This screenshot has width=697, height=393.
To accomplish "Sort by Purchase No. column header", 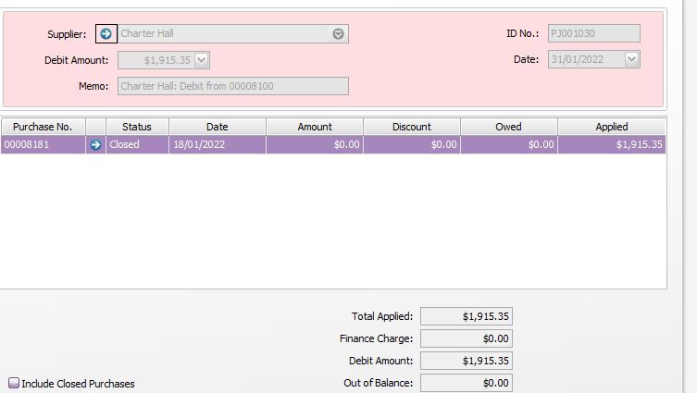I will [43, 127].
